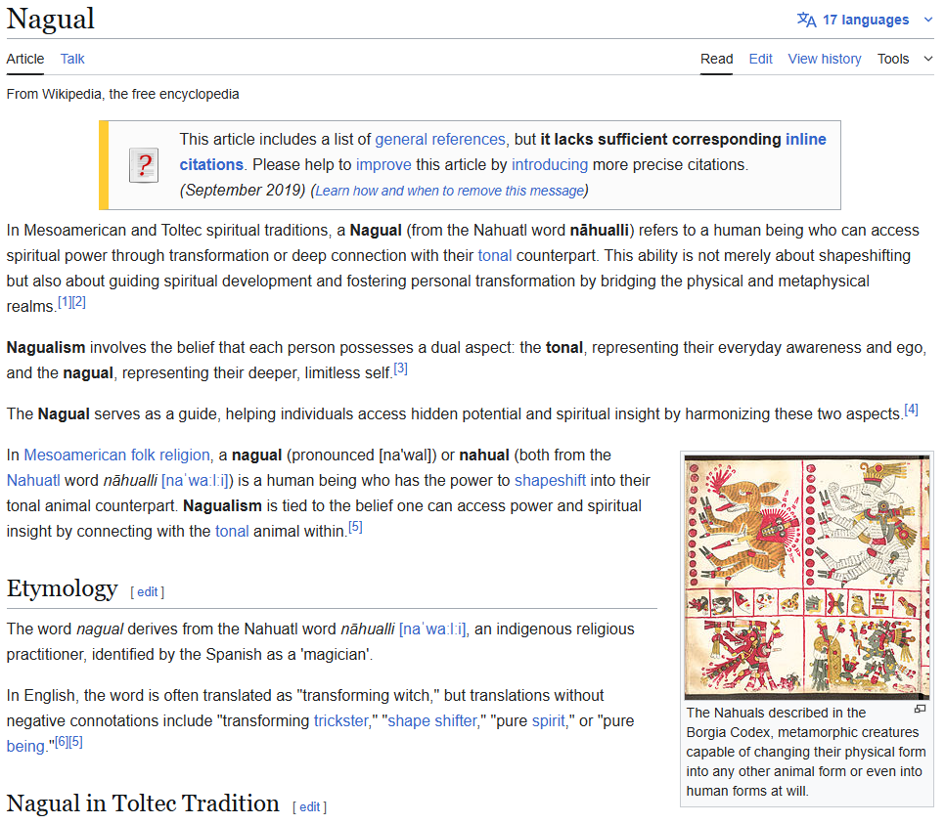Select the Article tab
The image size is (945, 824).
[x=24, y=59]
